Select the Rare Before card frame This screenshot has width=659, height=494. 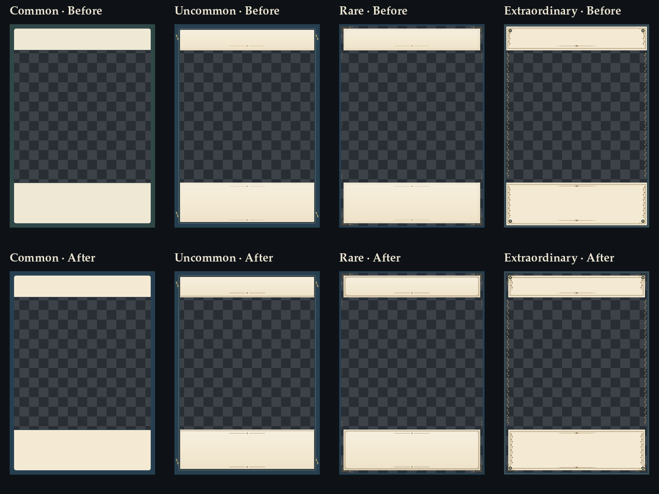point(412,126)
